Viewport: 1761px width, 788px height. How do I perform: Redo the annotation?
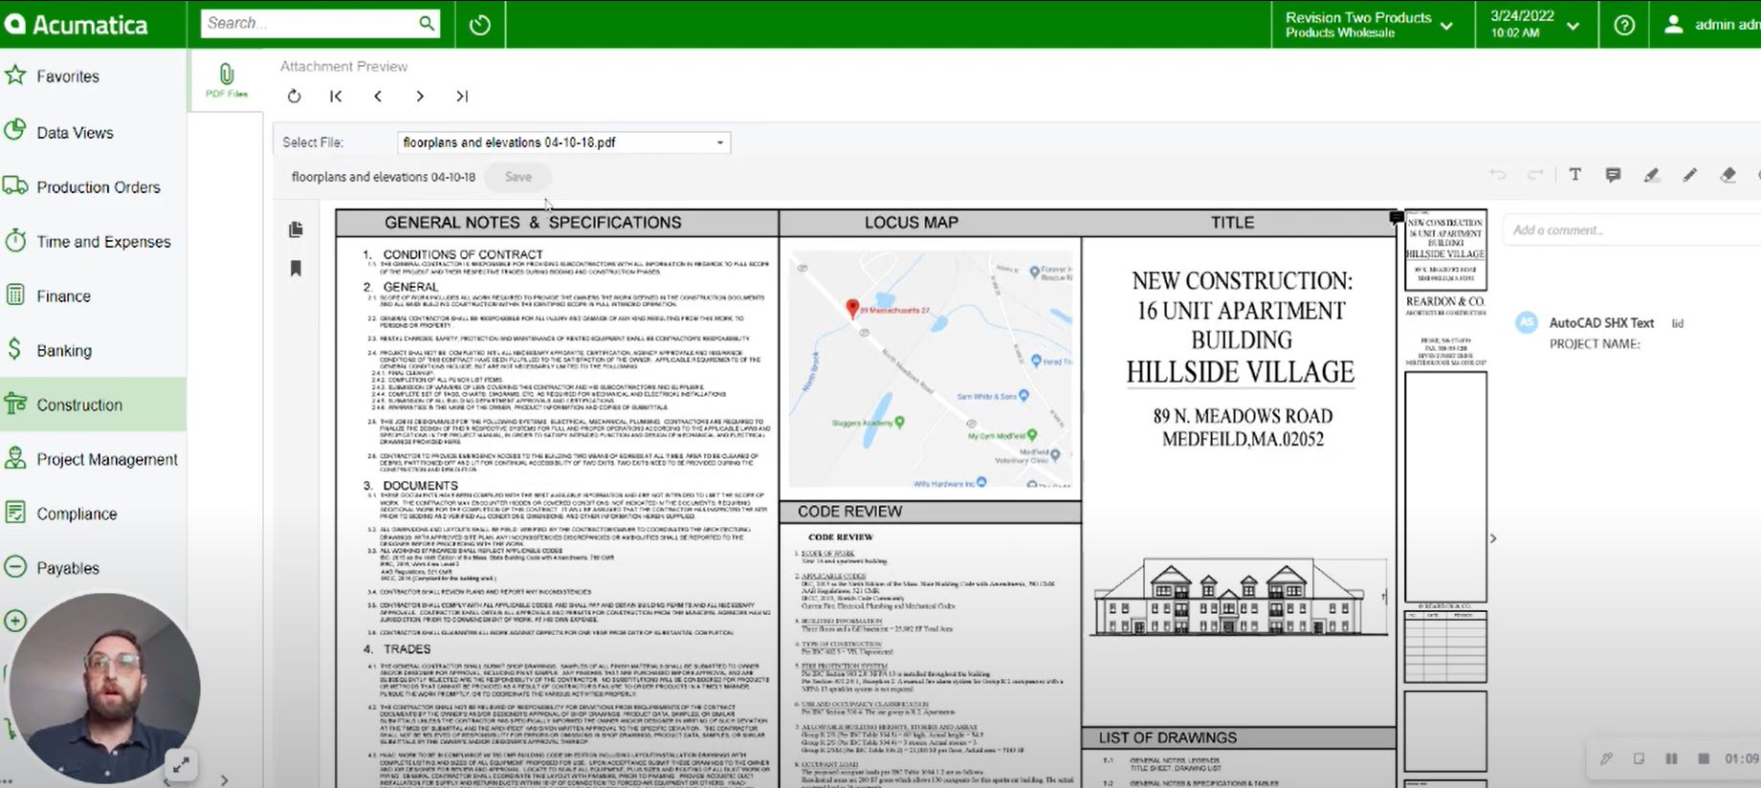click(x=1536, y=175)
